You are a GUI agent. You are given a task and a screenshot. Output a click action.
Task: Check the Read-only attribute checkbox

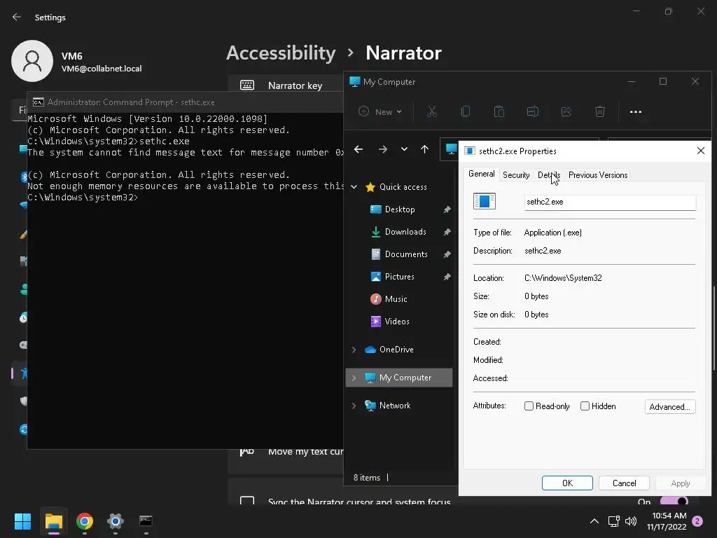[529, 406]
